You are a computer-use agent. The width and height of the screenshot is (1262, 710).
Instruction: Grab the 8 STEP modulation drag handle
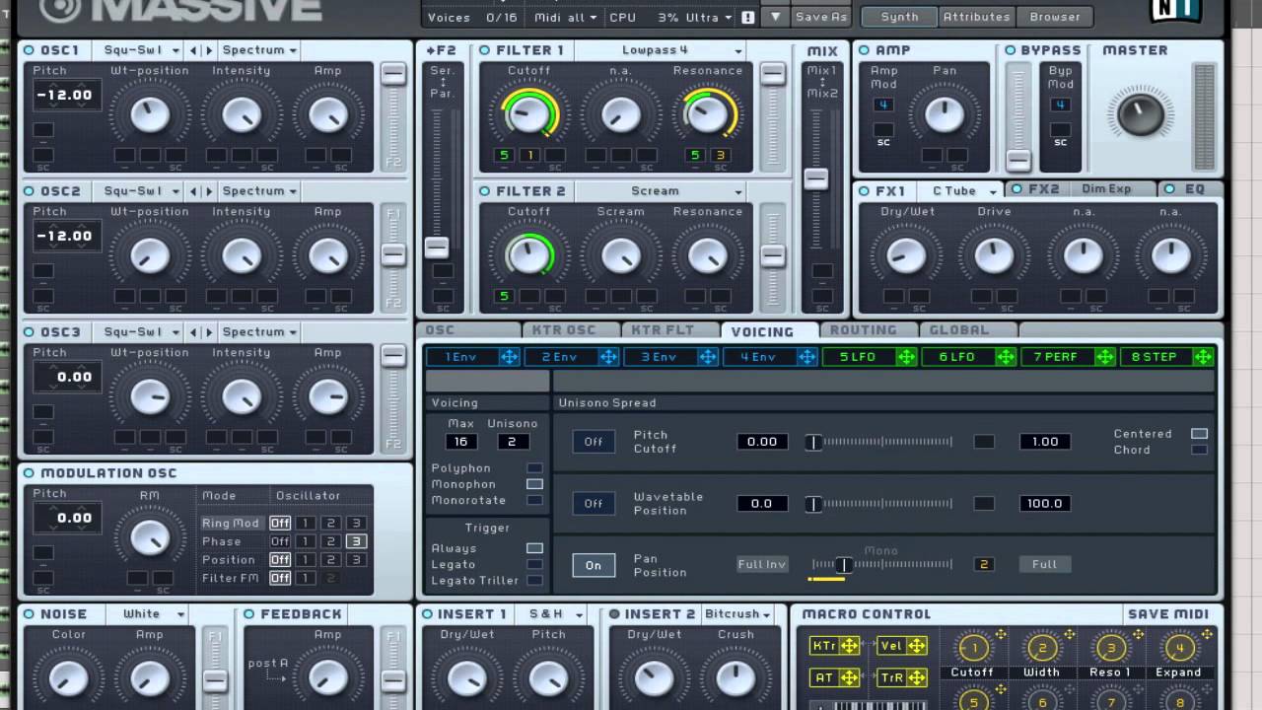click(x=1203, y=357)
